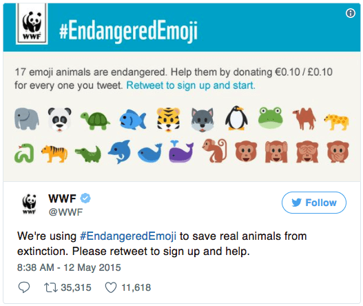Like the tweet with the heart icon
363x306 pixels.
pyautogui.click(x=111, y=287)
